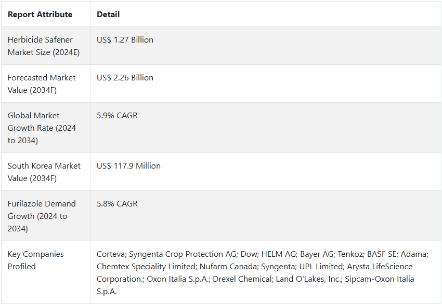This screenshot has width=442, height=304.
Task: Click the 5.9% CAGR value
Action: [117, 116]
